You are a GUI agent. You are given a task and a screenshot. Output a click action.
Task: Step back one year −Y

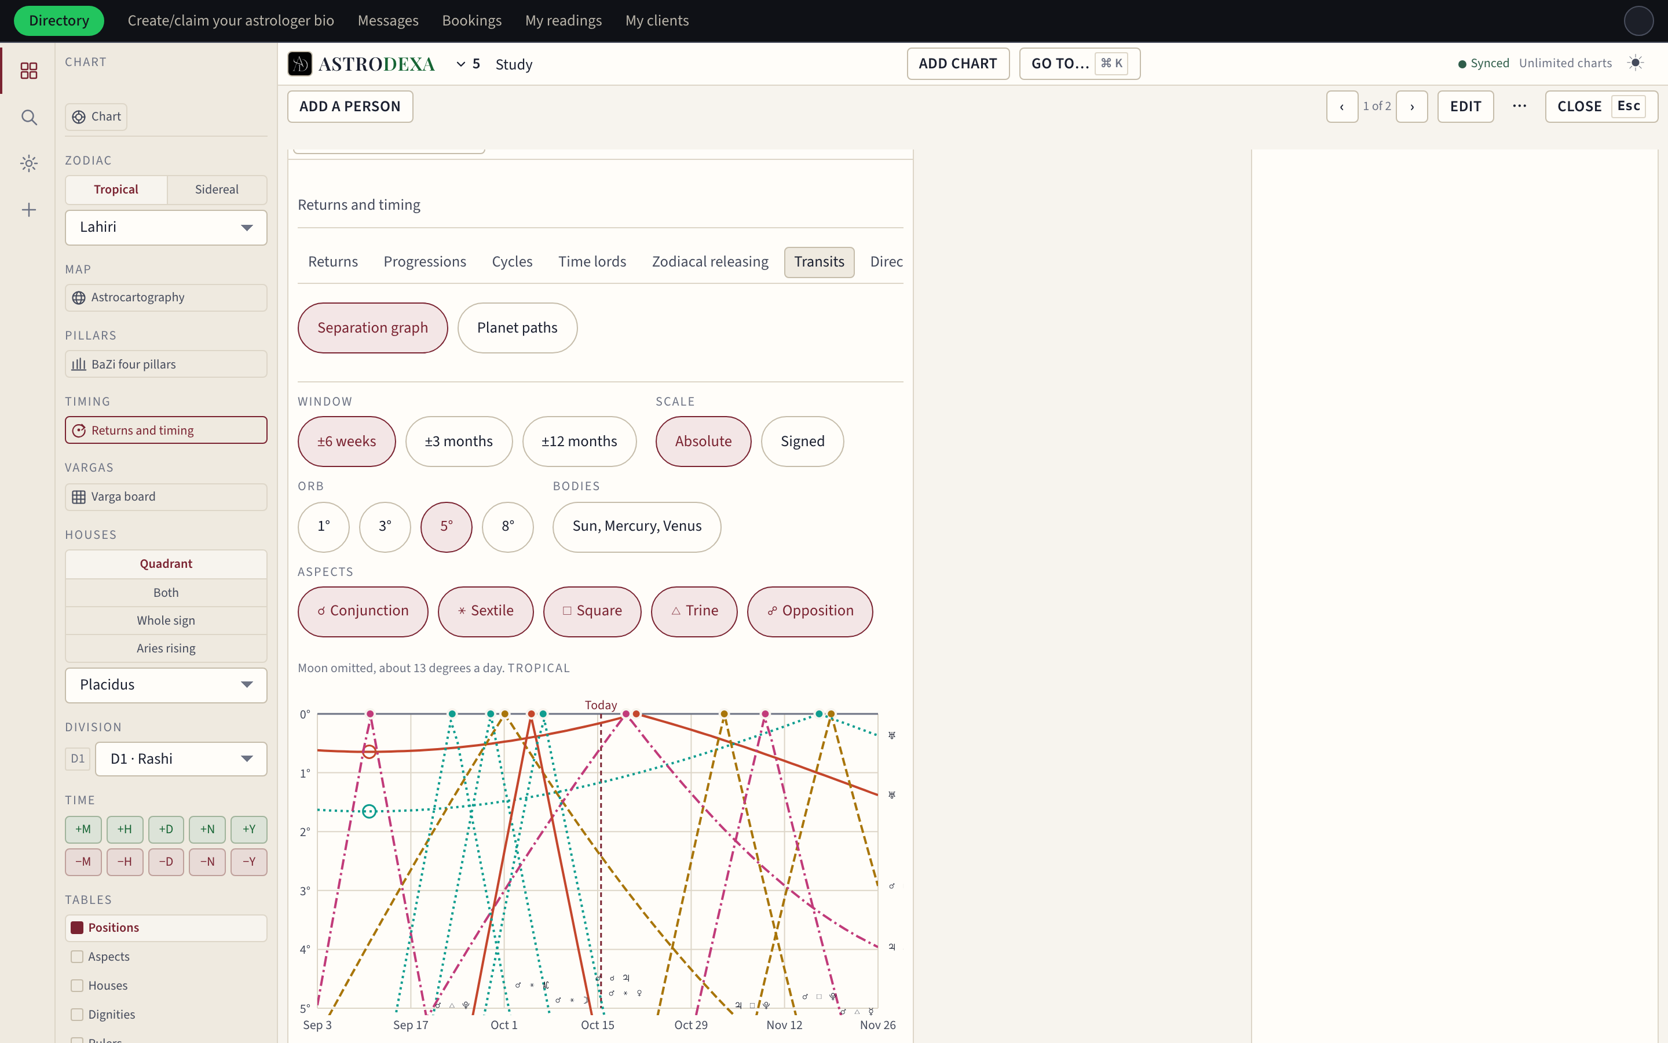[x=249, y=862]
